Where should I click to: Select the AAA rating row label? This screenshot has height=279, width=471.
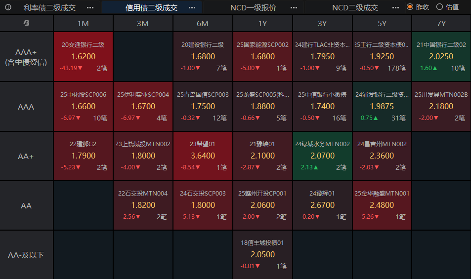26,107
